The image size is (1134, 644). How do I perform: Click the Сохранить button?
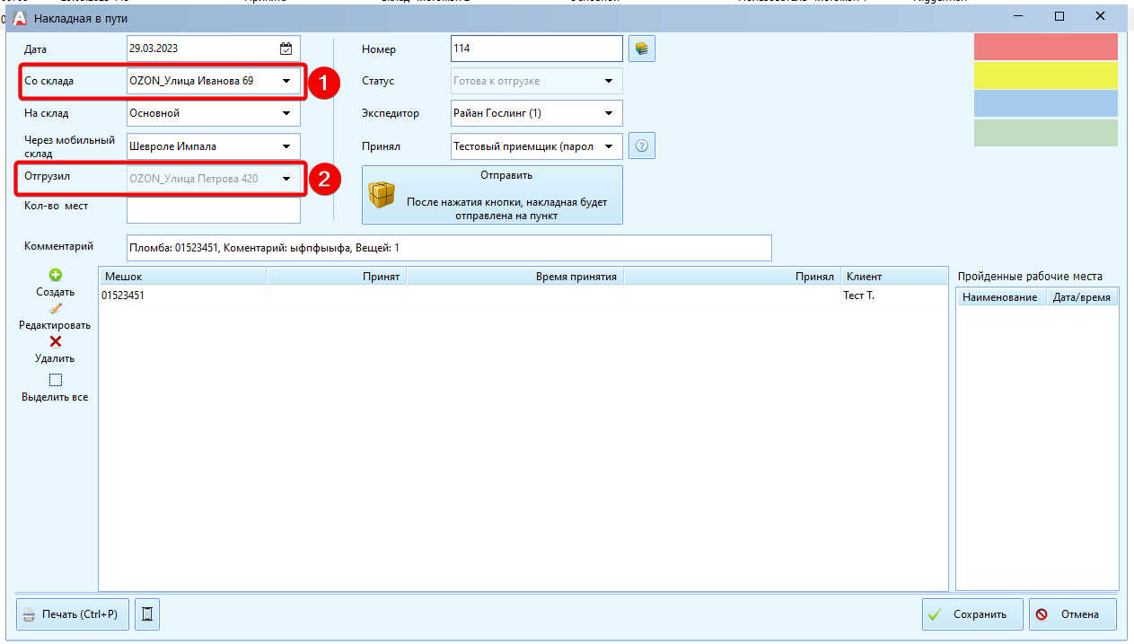(972, 614)
